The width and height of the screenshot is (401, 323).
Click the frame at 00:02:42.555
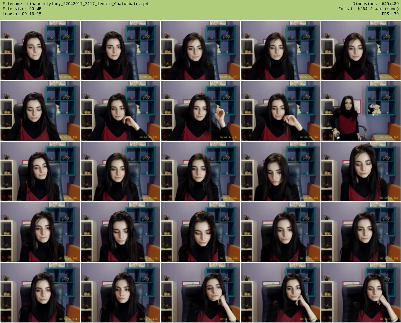click(x=361, y=50)
